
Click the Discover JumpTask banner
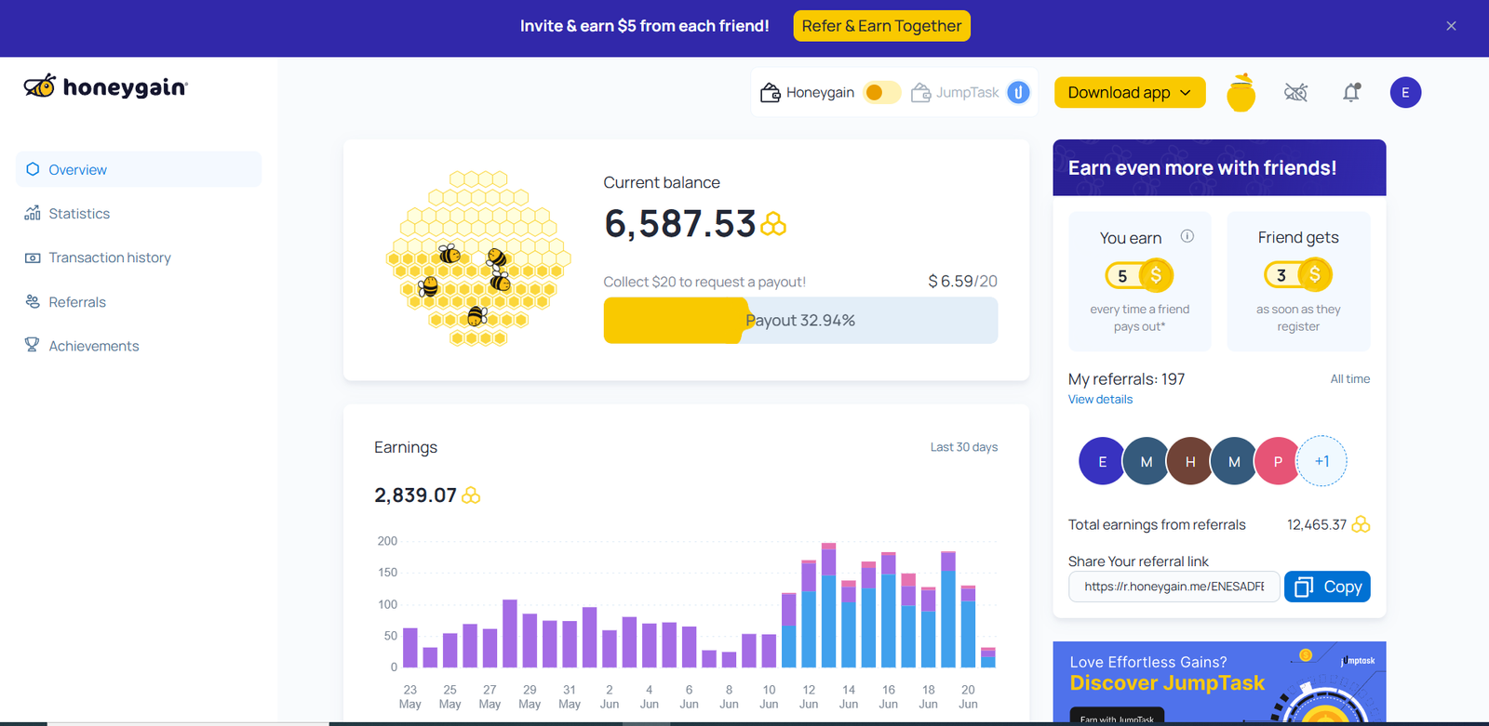coord(1219,682)
